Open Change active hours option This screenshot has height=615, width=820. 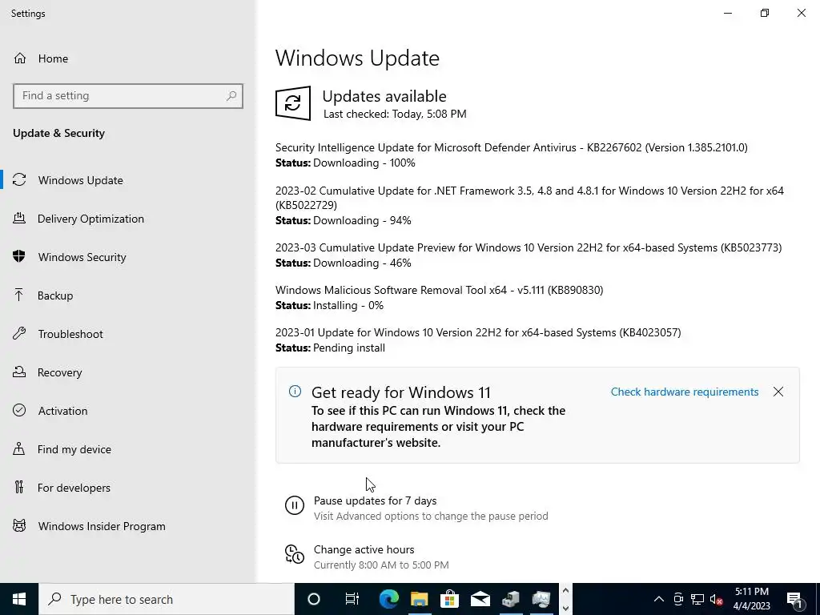point(364,549)
